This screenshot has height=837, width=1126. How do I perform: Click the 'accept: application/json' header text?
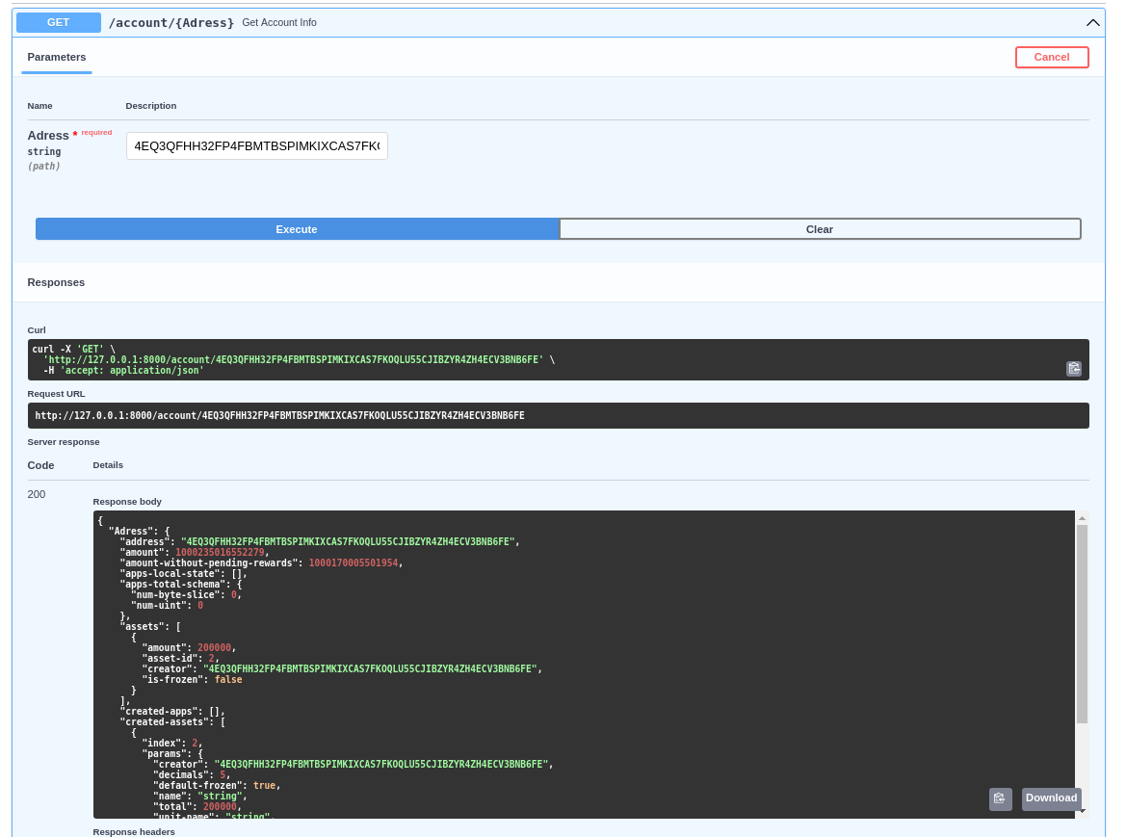tap(132, 371)
